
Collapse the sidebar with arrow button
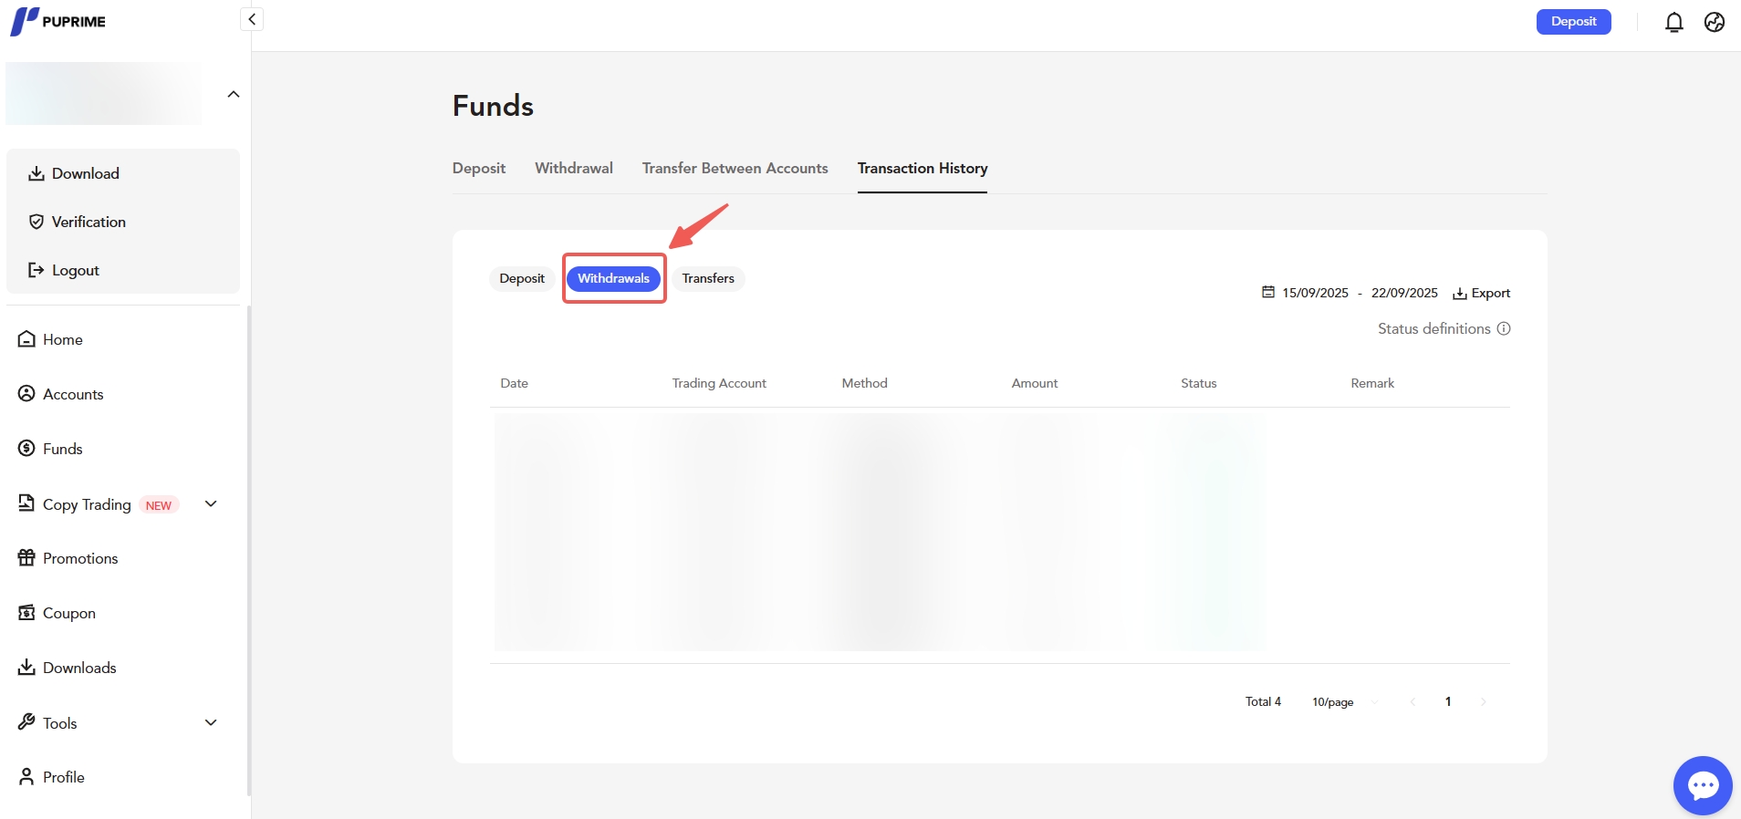click(x=252, y=19)
